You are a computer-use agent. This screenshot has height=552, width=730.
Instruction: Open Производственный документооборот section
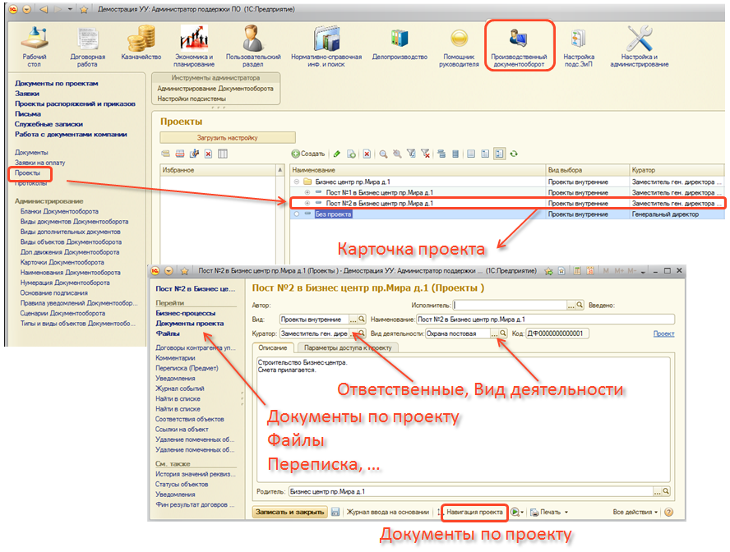[519, 47]
